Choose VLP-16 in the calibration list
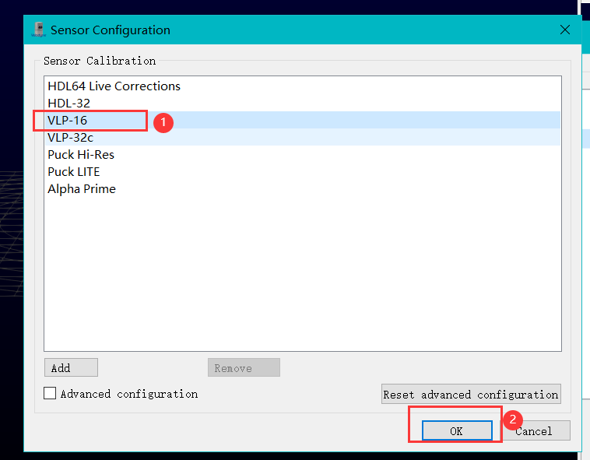This screenshot has height=460, width=590. point(303,120)
